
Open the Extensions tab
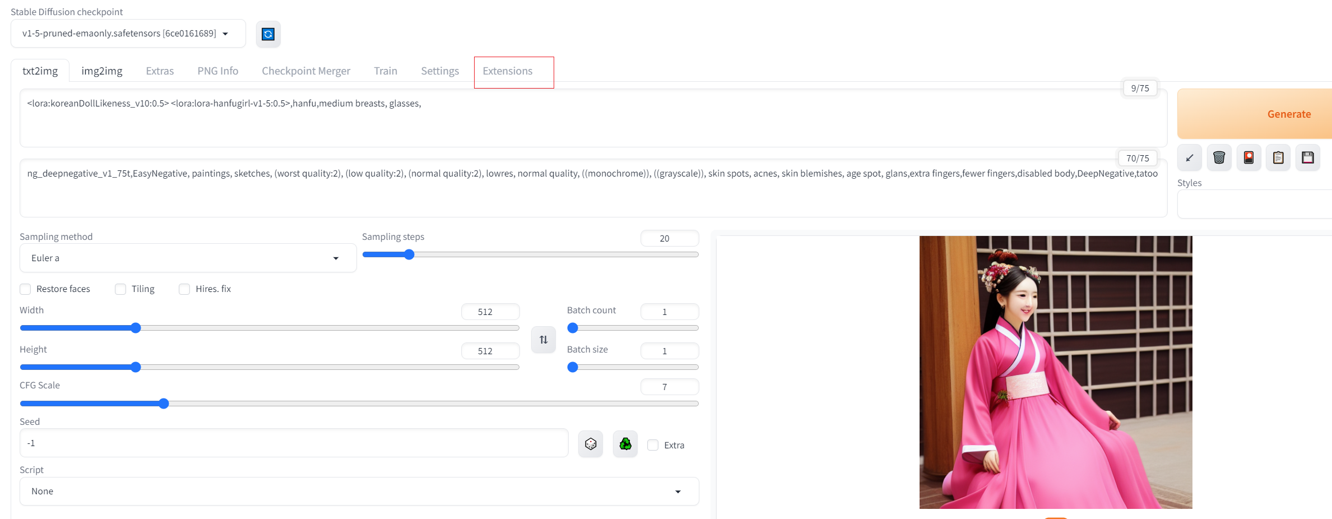click(508, 71)
